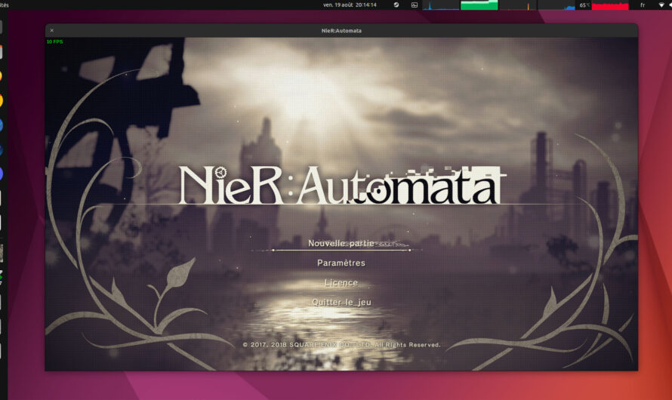Click the round indicator icon beside the clock
This screenshot has width=672, height=400.
pyautogui.click(x=396, y=5)
